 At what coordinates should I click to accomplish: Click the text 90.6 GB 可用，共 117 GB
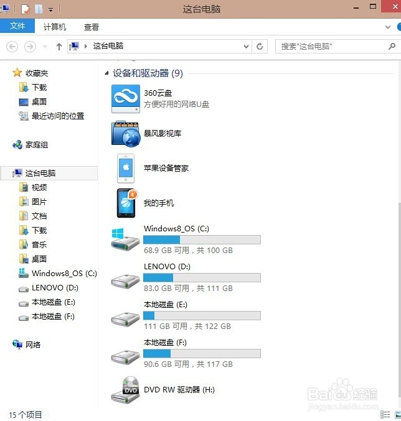point(188,364)
